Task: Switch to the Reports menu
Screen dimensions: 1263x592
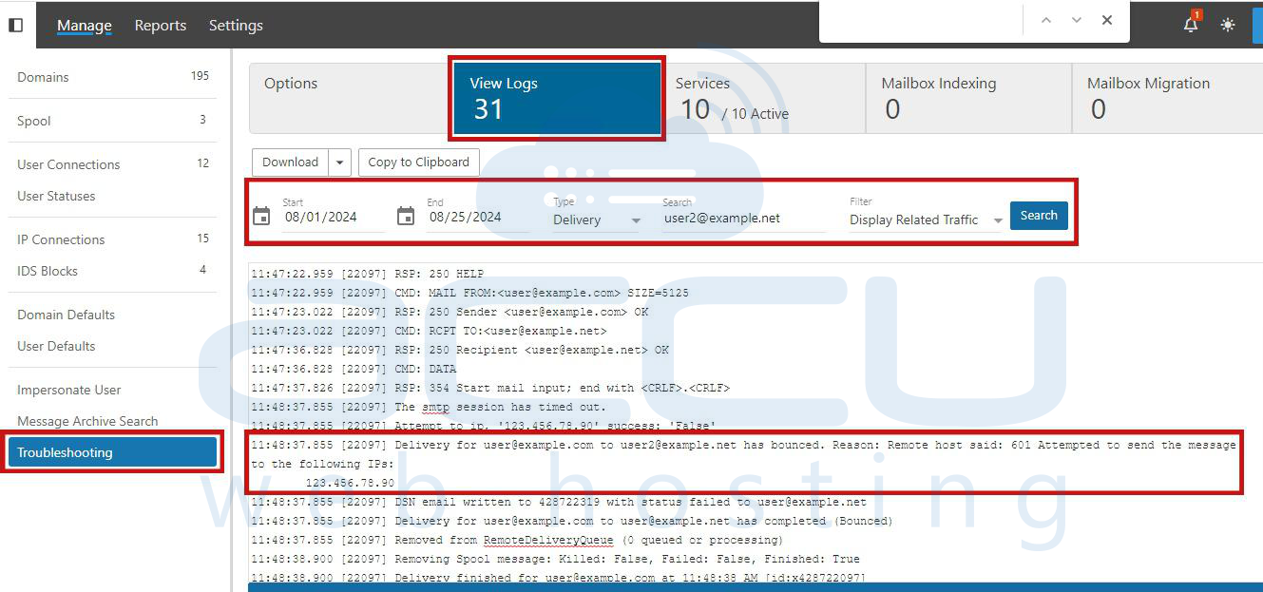Action: pyautogui.click(x=160, y=26)
